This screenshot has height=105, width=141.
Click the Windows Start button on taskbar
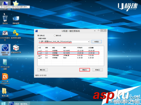tap(3, 103)
